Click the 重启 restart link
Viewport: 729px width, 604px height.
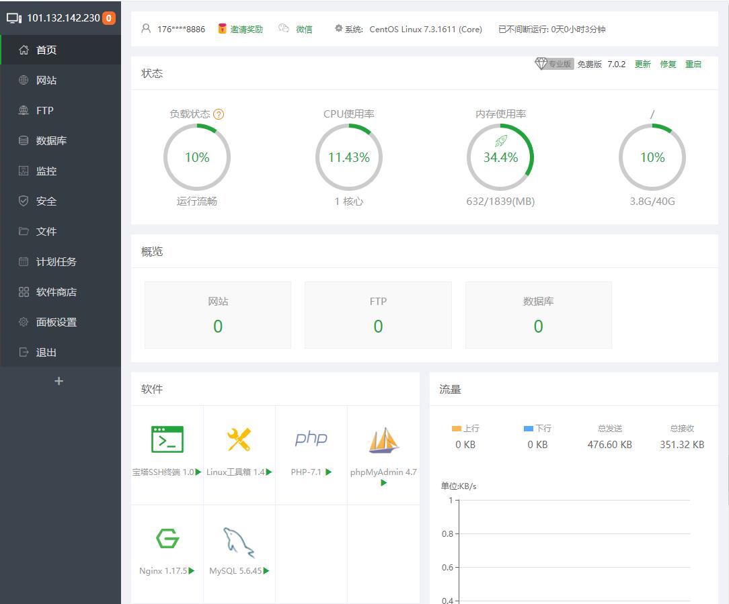[693, 64]
